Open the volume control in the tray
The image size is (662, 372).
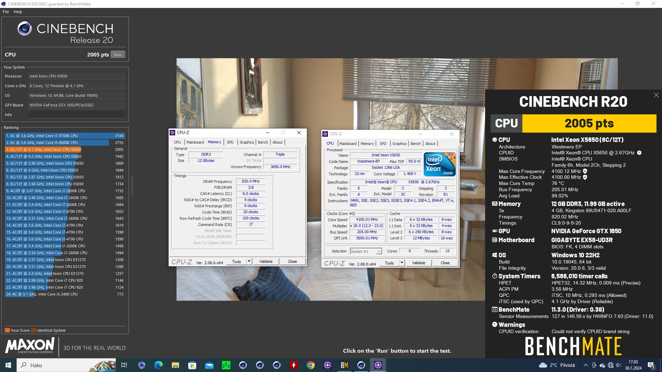(618, 365)
